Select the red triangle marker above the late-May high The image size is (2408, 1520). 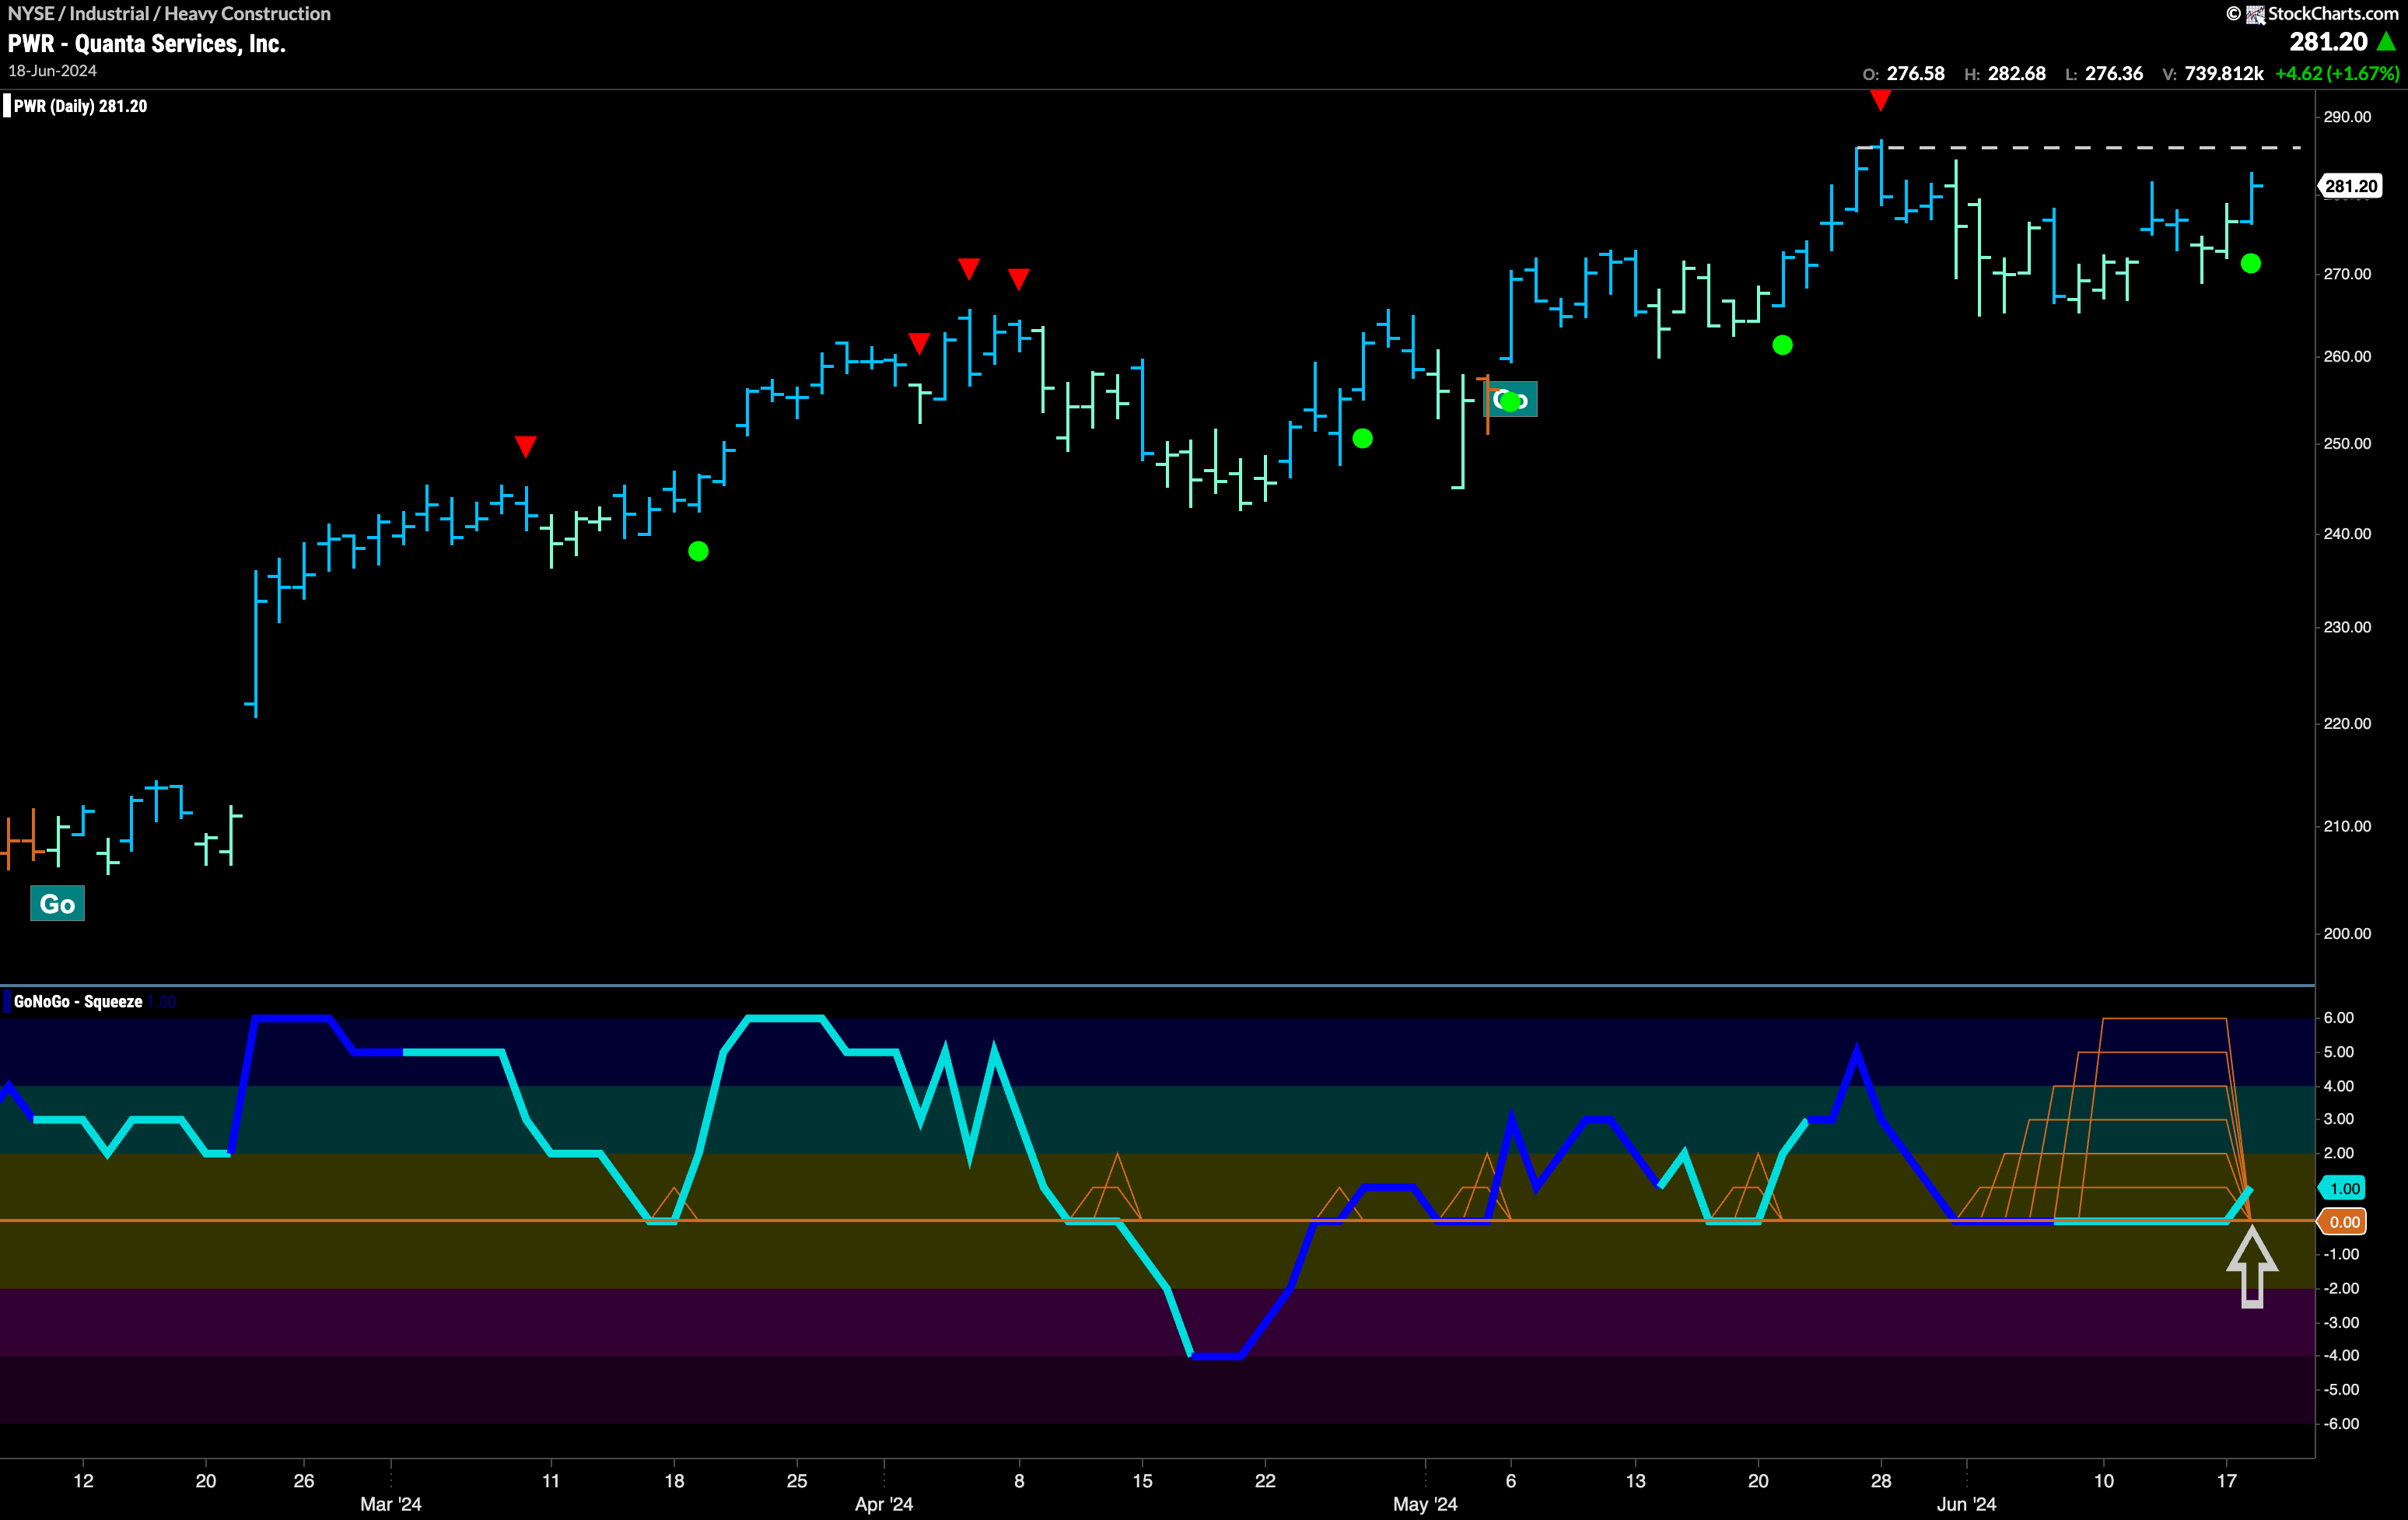1880,100
